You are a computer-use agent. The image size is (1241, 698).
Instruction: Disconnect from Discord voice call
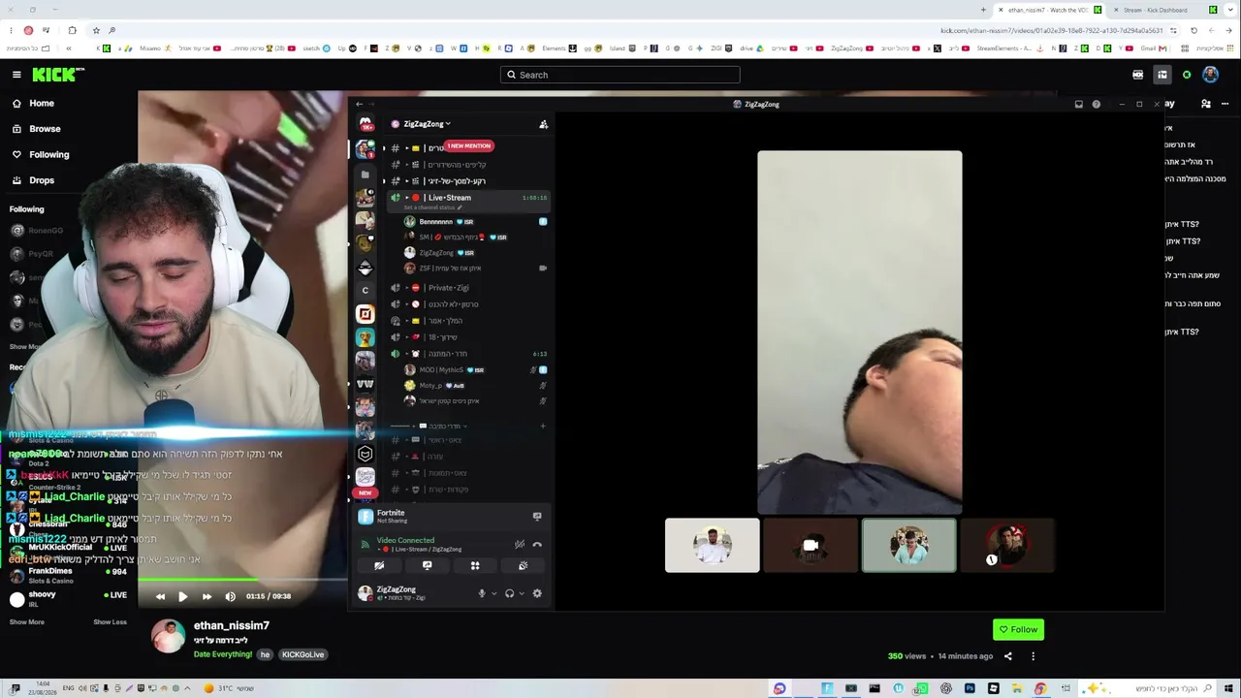click(x=537, y=545)
